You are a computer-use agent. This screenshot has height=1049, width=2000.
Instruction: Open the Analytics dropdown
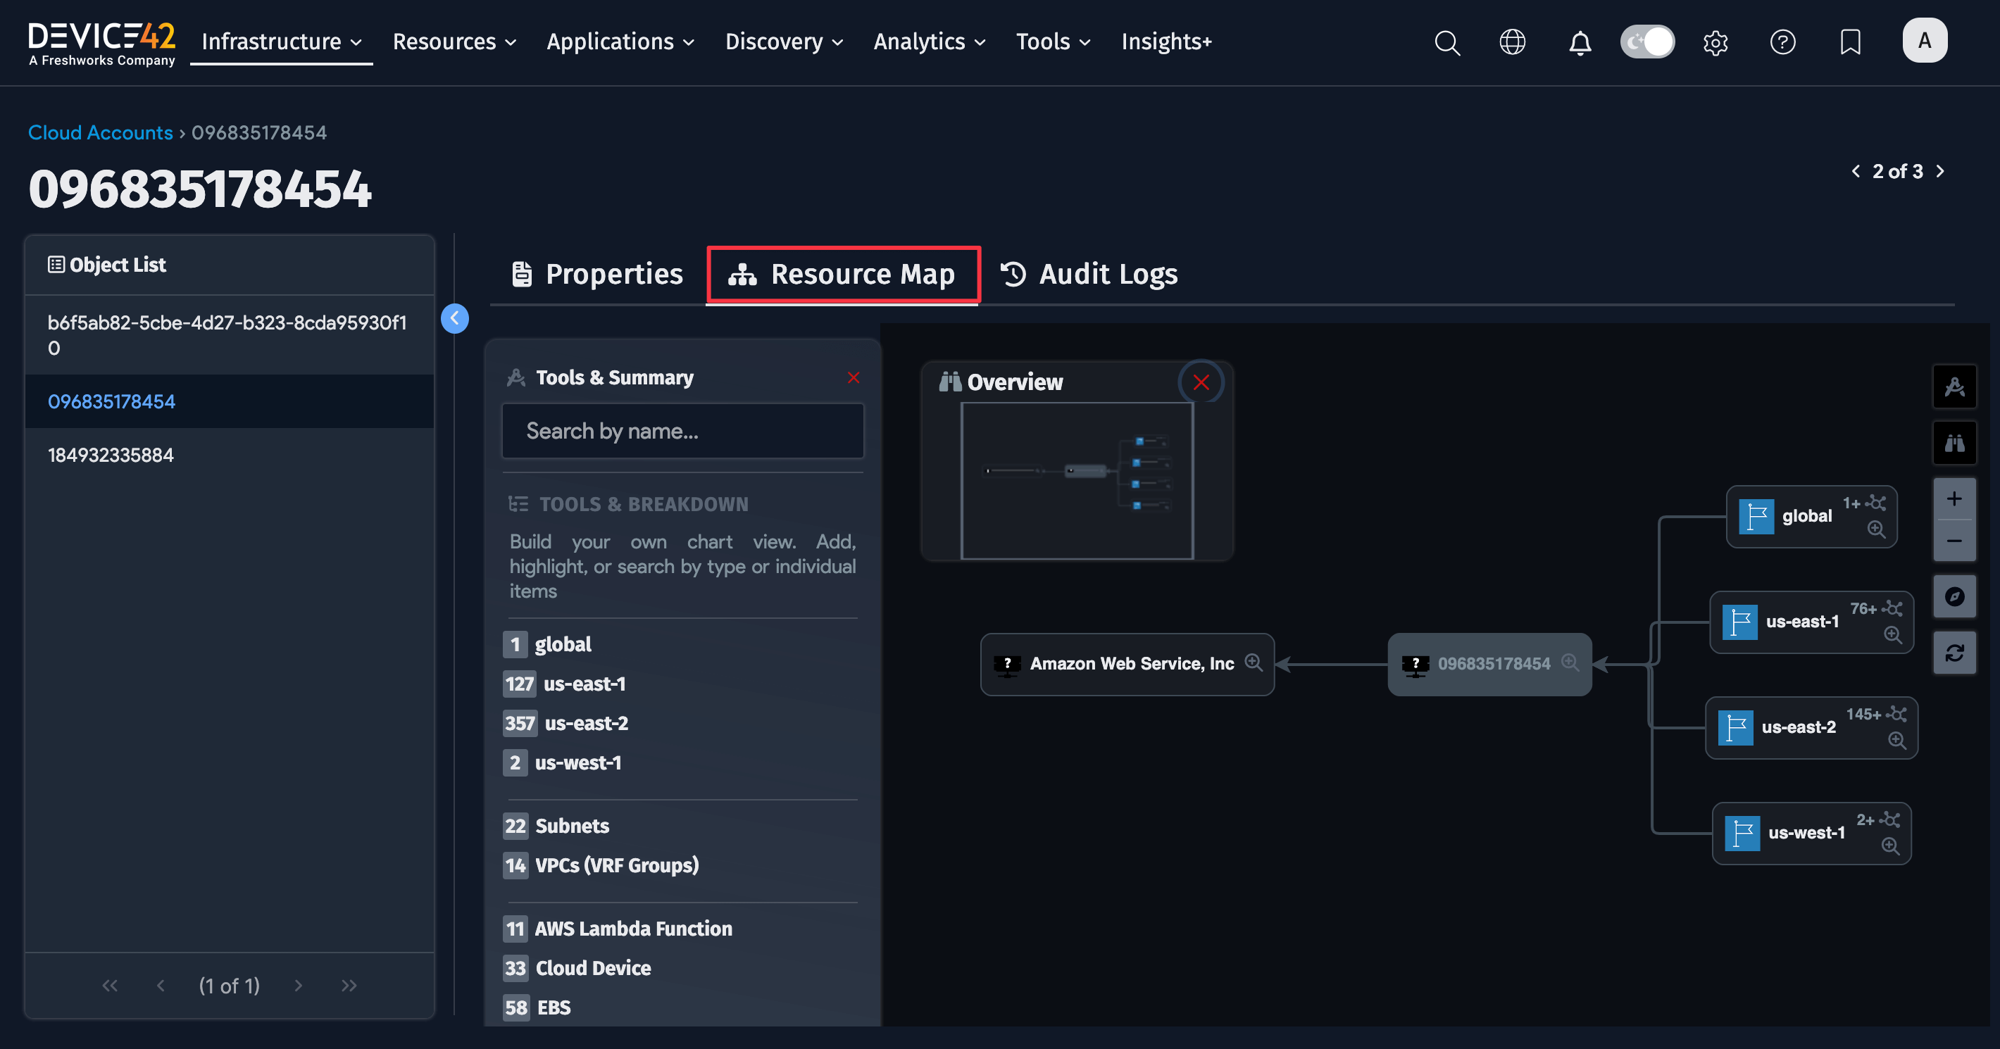(x=929, y=42)
